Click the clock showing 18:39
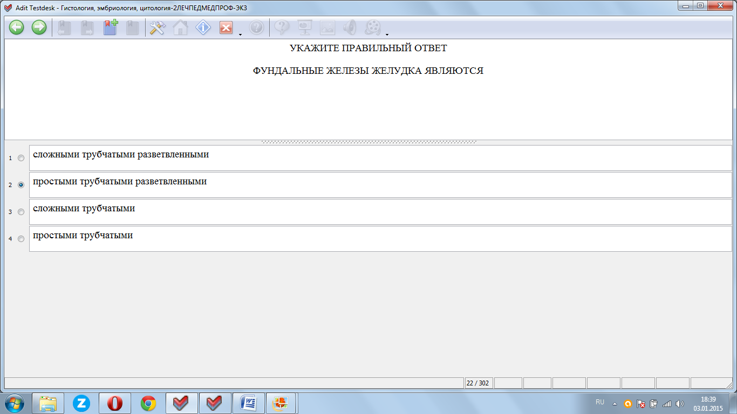 coord(708,399)
